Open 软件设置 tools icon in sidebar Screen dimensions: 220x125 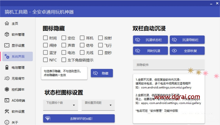(7, 111)
